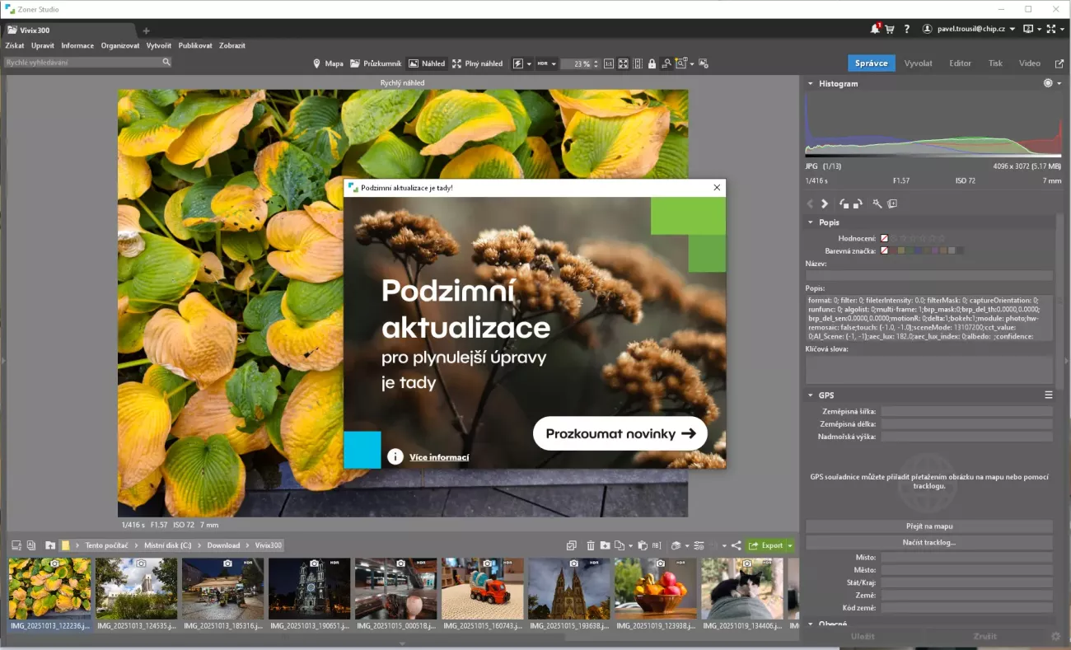Toggle Plný náhled fullscreen preview
Image resolution: width=1071 pixels, height=650 pixels.
477,63
